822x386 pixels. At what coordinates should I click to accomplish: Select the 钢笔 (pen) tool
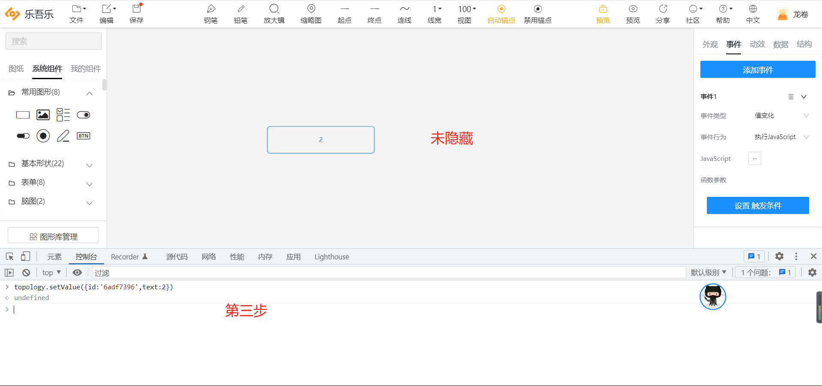211,13
